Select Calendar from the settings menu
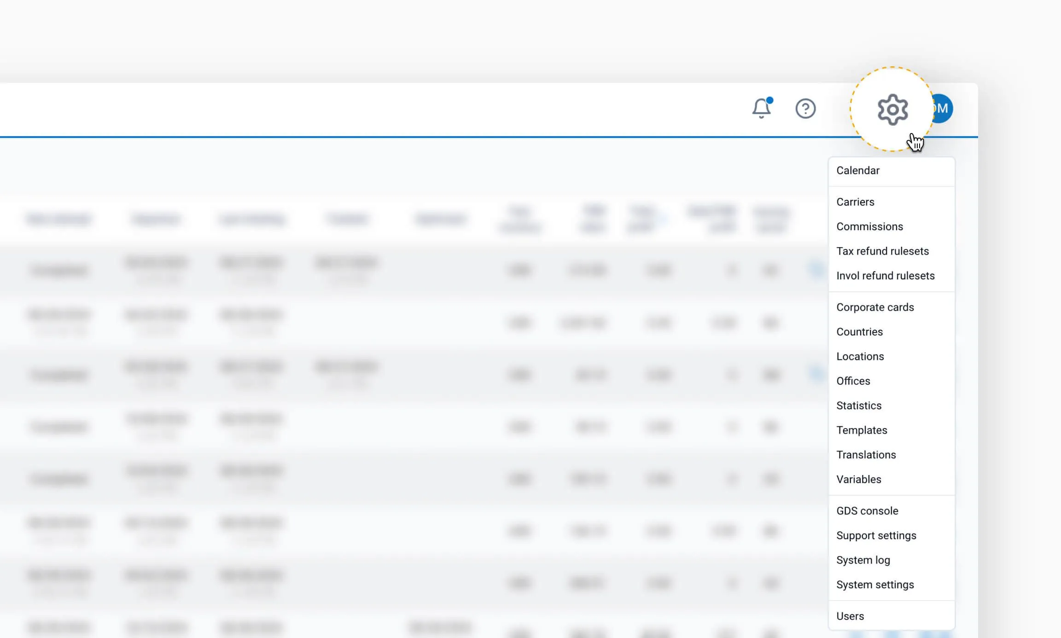This screenshot has width=1061, height=638. tap(857, 170)
